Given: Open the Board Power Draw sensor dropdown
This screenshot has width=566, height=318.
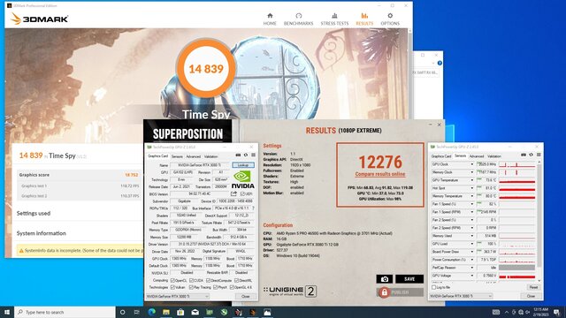Looking at the screenshot, I should click(471, 252).
